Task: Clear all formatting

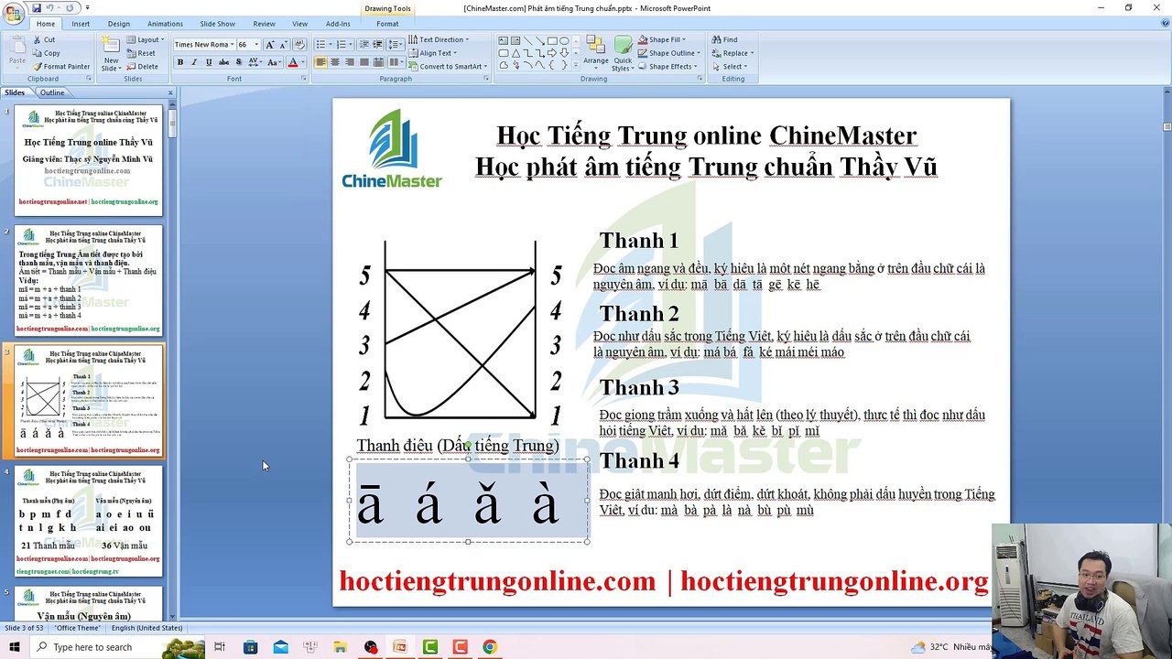Action: (x=301, y=44)
